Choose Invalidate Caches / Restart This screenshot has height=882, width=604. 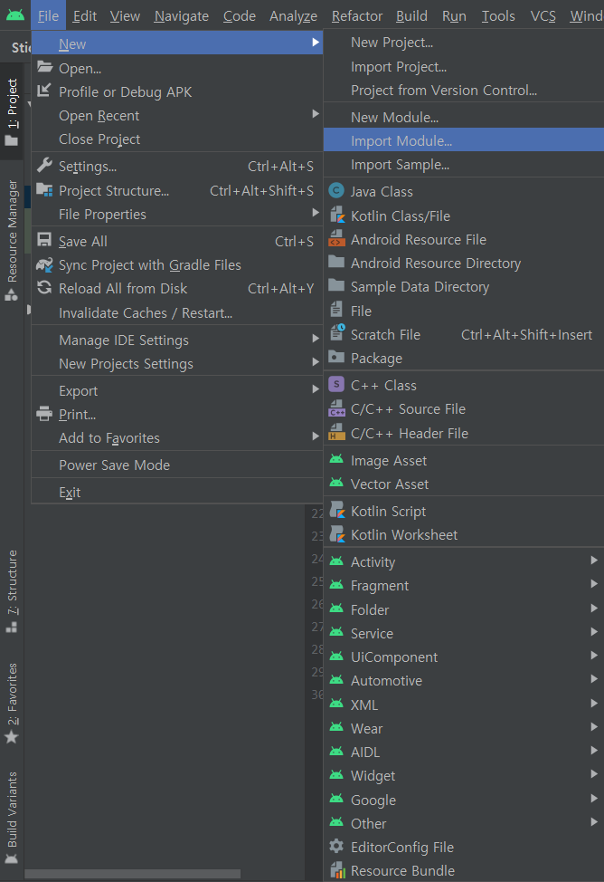[177, 312]
